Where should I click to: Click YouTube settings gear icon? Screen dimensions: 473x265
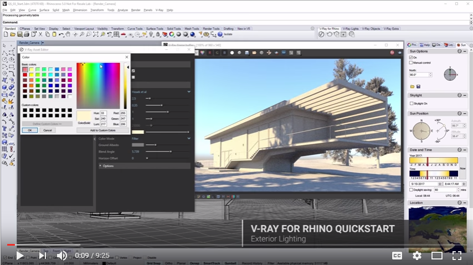[x=417, y=256]
